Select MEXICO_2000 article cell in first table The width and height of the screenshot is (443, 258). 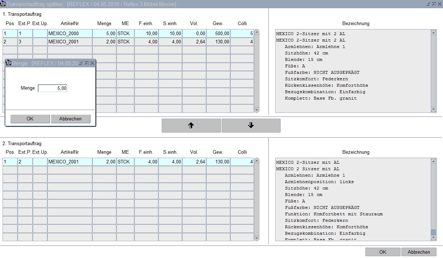[x=70, y=33]
